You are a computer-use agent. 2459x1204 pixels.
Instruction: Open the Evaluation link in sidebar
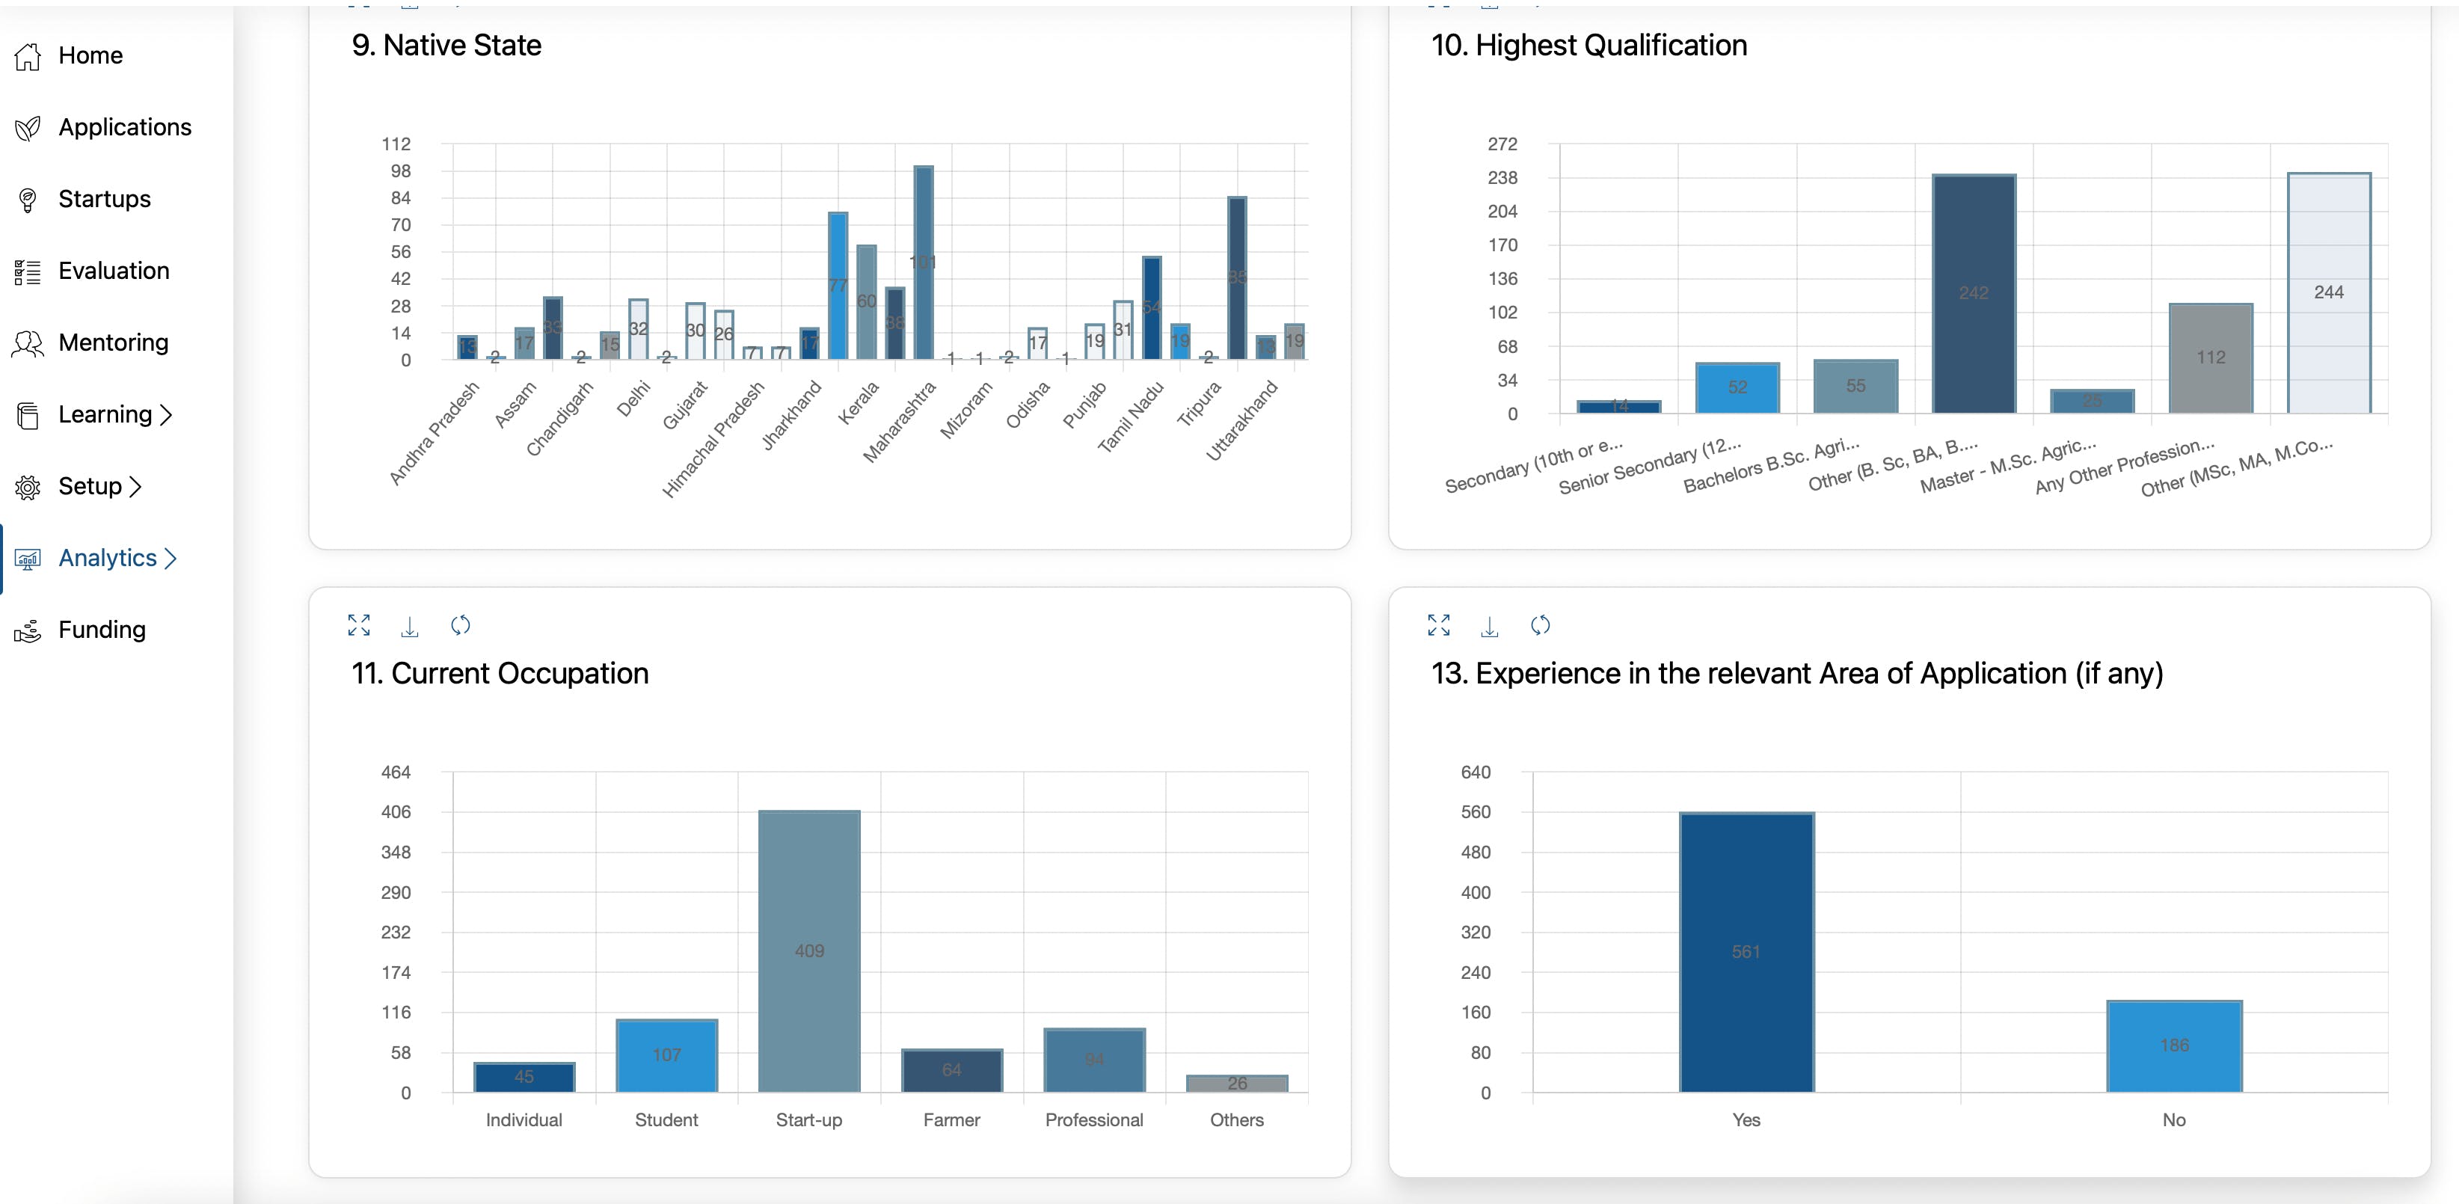pyautogui.click(x=114, y=271)
